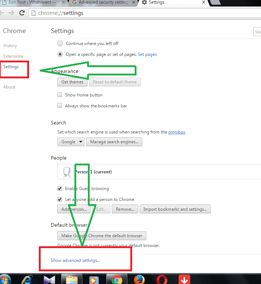Select the Person 1 (current) entry

coord(159,172)
